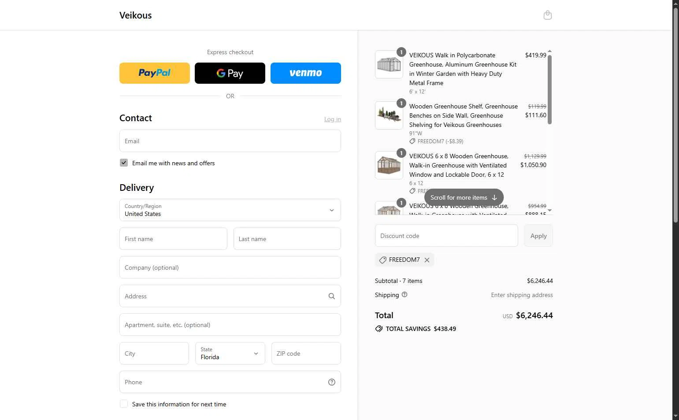
Task: Click the $111.60 discounted price
Action: 535,115
